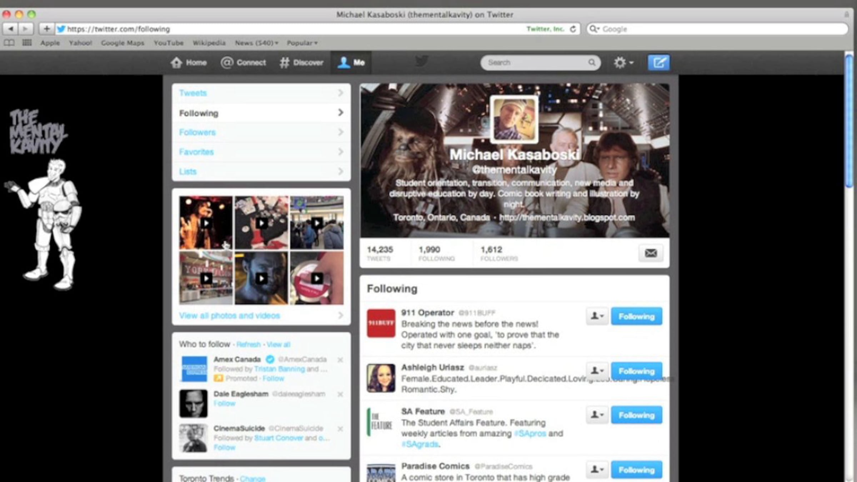The image size is (857, 482).
Task: Open the settings gear menu
Action: 623,63
